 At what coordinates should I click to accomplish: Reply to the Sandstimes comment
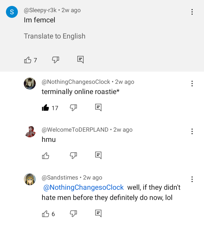(x=98, y=214)
